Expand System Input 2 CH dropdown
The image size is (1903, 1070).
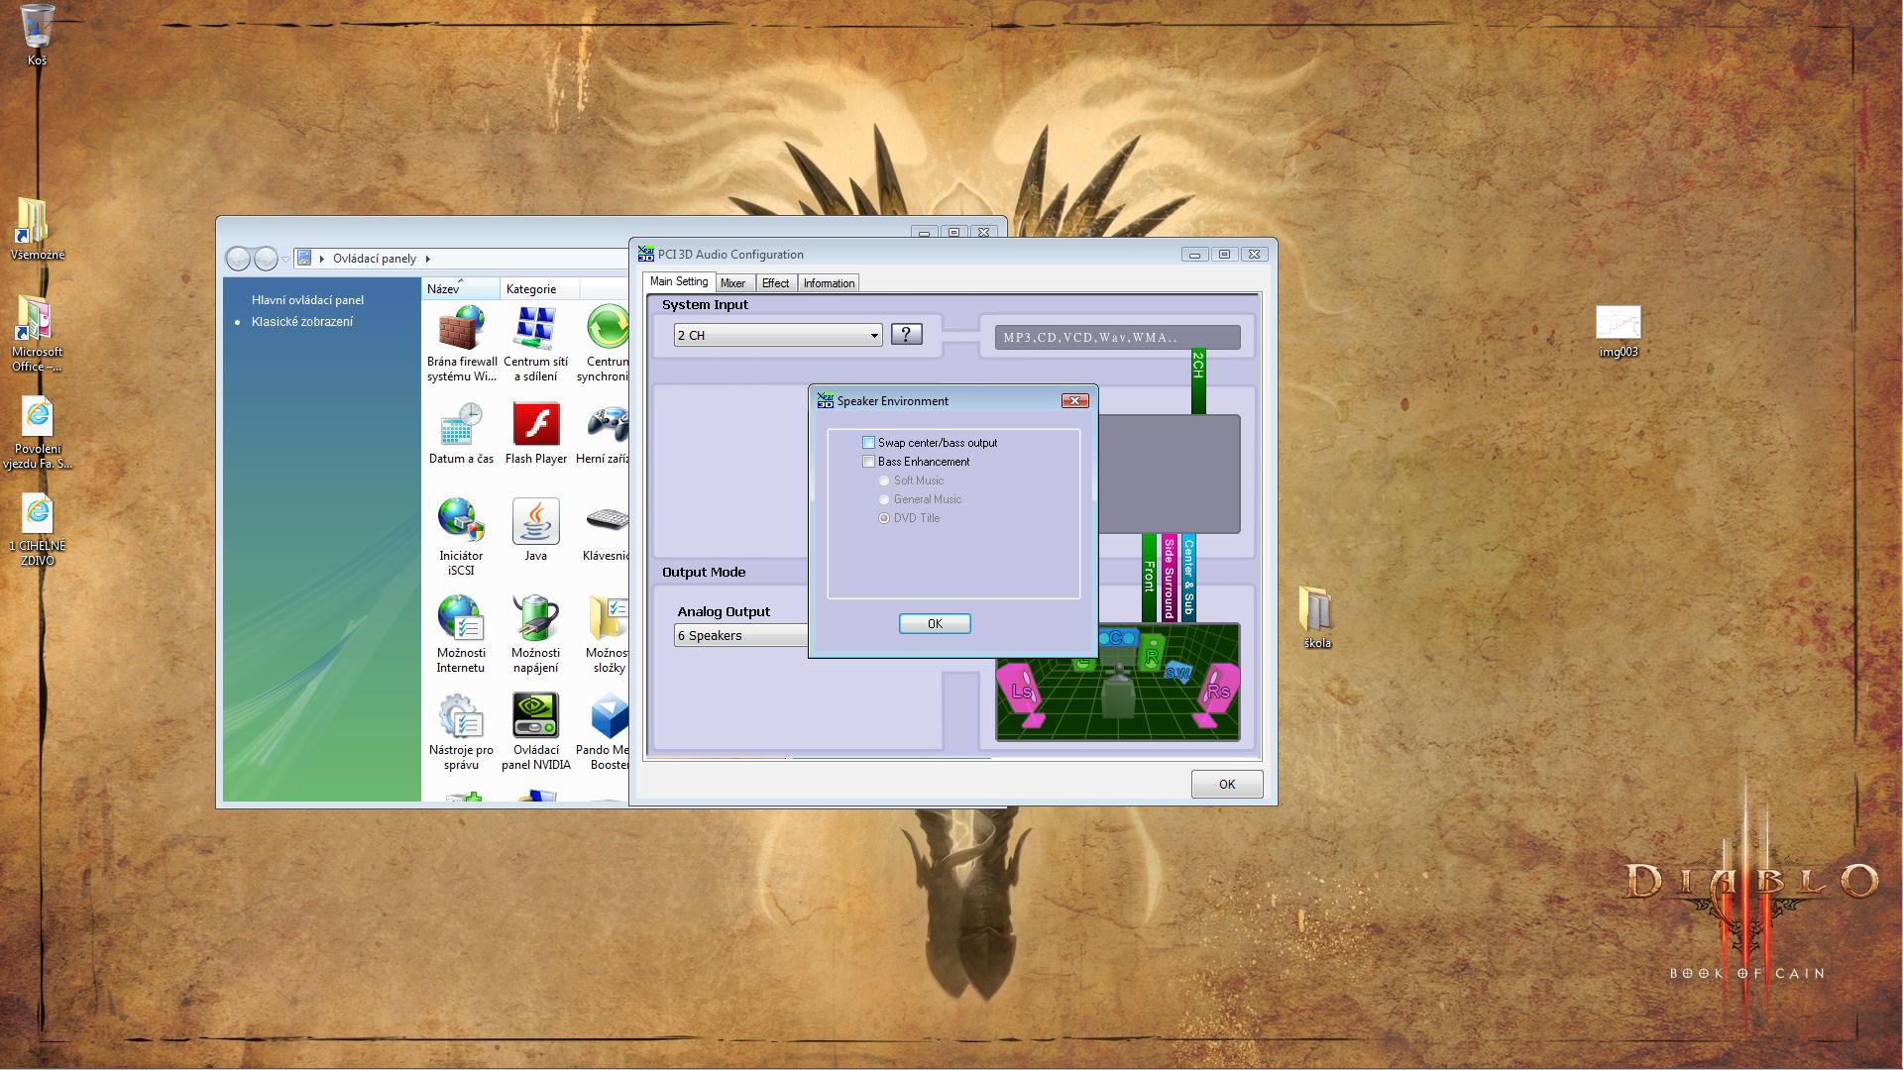(873, 336)
